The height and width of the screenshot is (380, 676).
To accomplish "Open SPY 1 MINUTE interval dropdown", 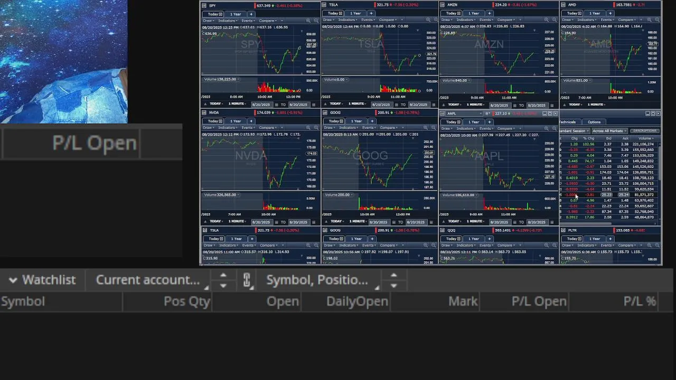I will [237, 103].
